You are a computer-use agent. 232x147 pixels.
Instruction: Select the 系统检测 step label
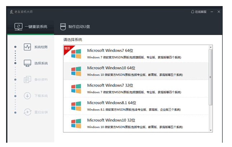[41, 47]
